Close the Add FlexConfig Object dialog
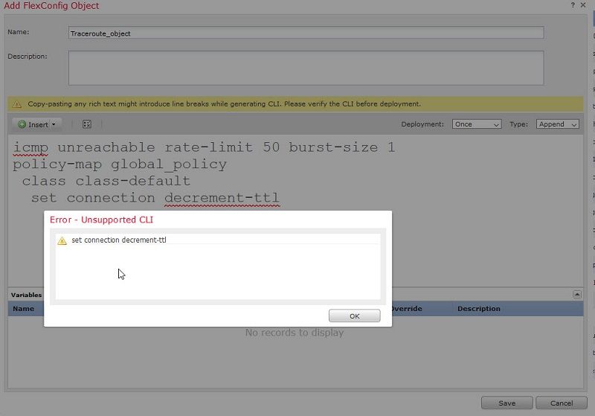The image size is (595, 416). tap(583, 5)
